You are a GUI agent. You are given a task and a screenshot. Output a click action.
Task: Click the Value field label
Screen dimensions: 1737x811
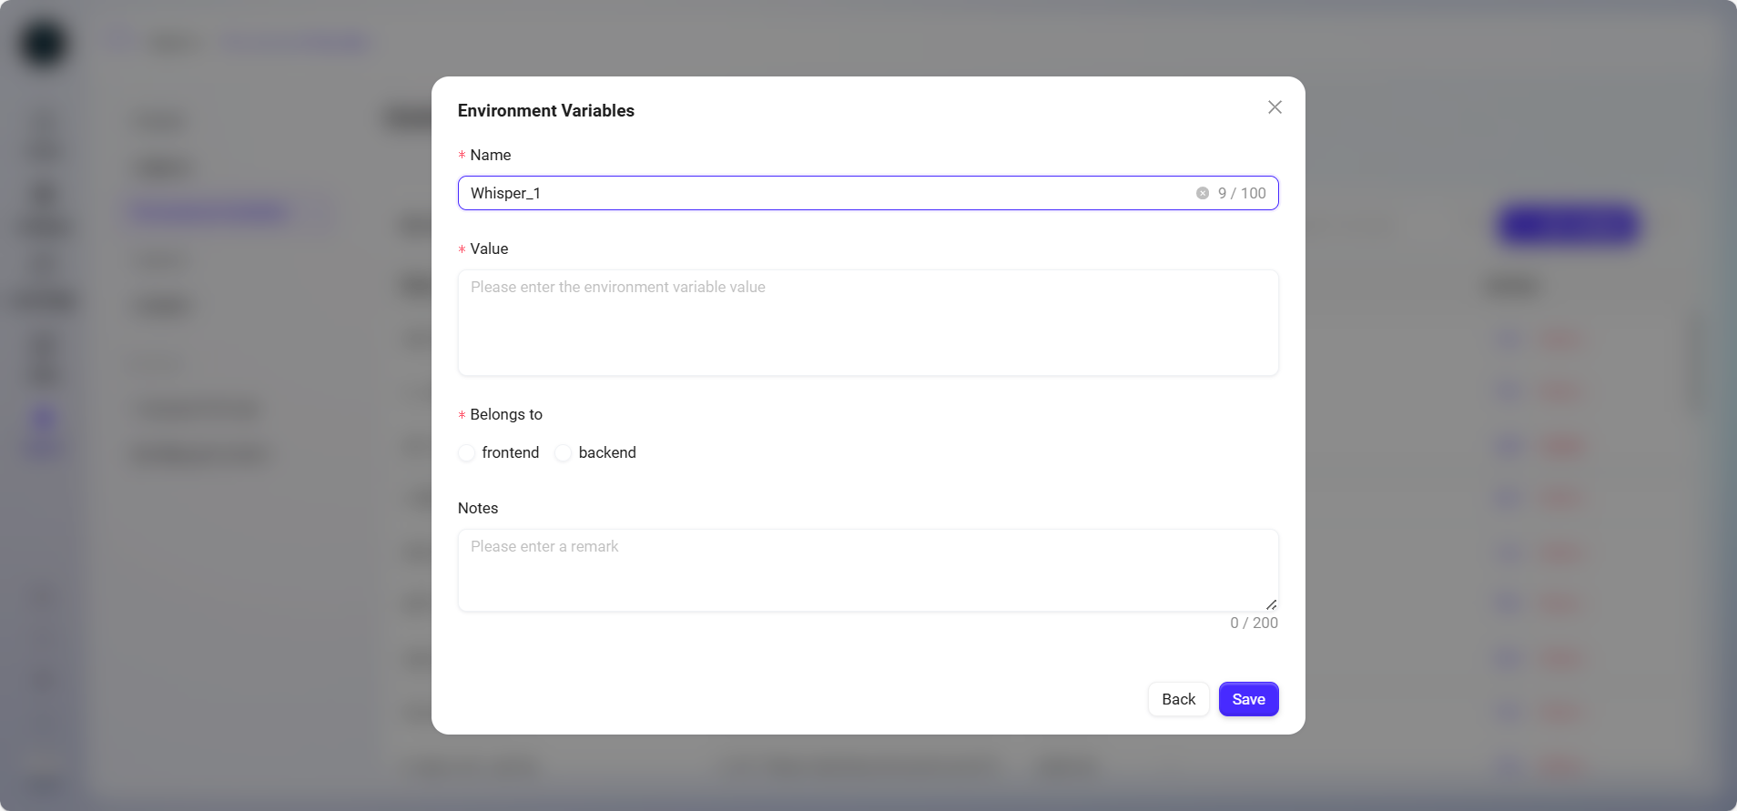[x=489, y=248]
